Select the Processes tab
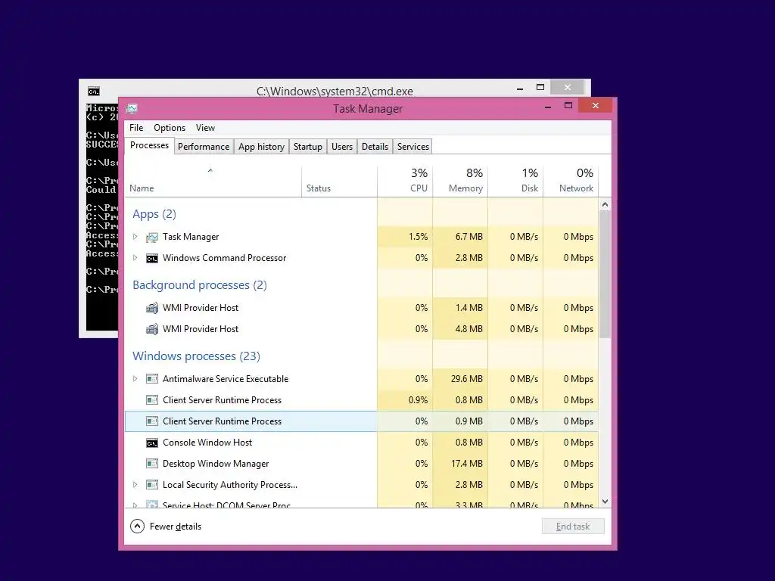This screenshot has height=581, width=775. pos(149,146)
